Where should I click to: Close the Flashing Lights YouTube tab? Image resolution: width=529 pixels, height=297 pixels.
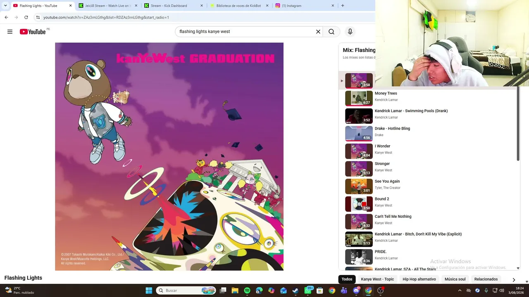click(x=70, y=6)
